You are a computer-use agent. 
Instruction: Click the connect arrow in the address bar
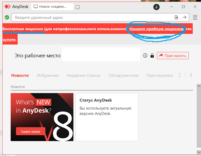(184, 17)
